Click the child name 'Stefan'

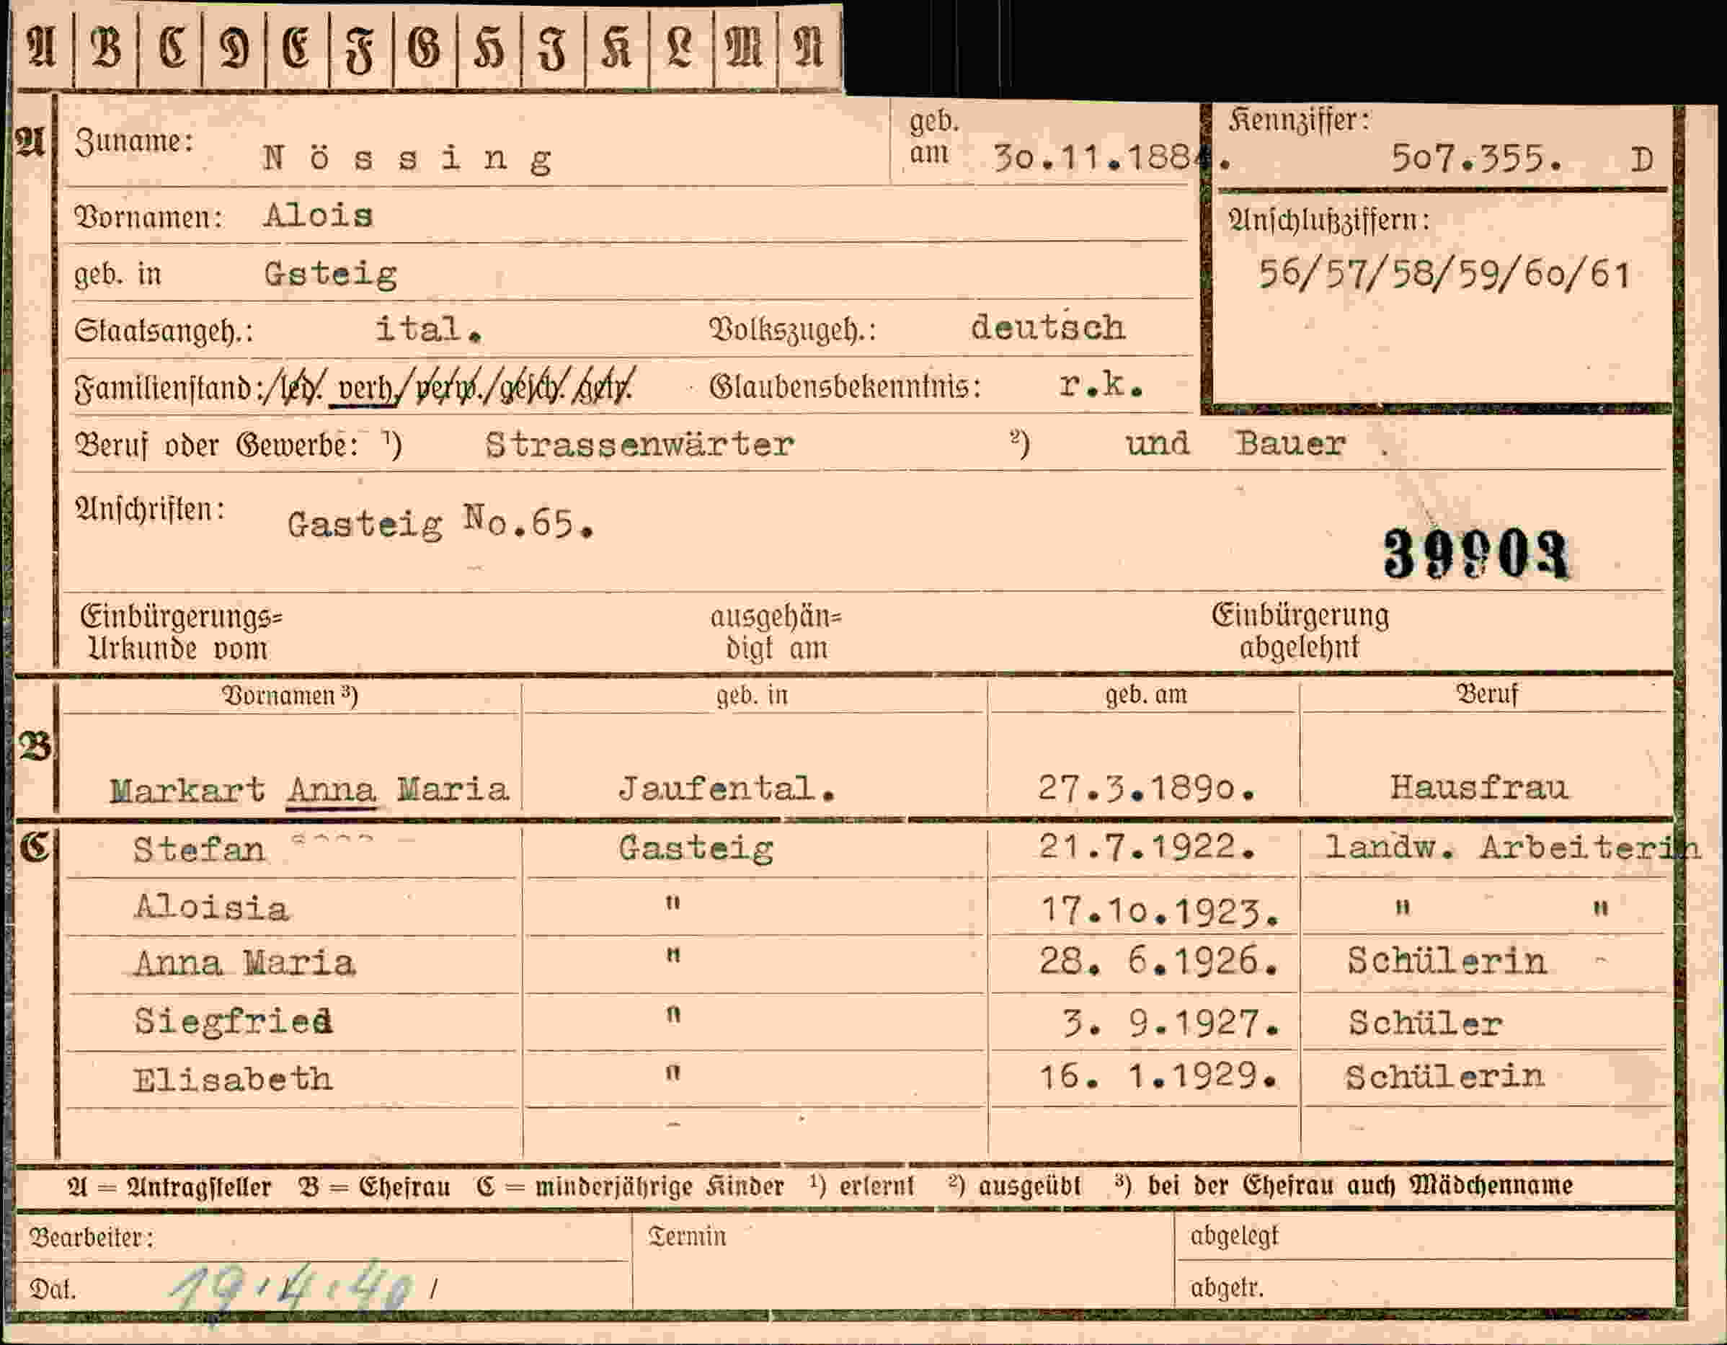point(198,849)
